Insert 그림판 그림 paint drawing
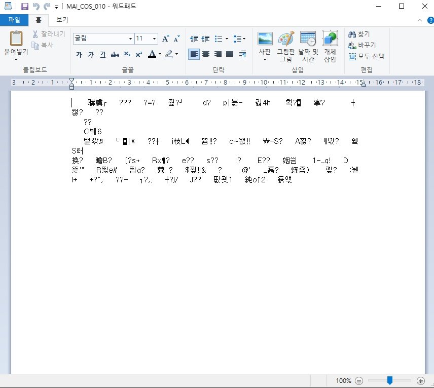 tap(286, 47)
